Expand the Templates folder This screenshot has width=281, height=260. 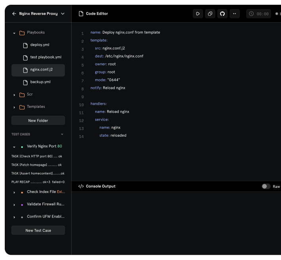(14, 107)
